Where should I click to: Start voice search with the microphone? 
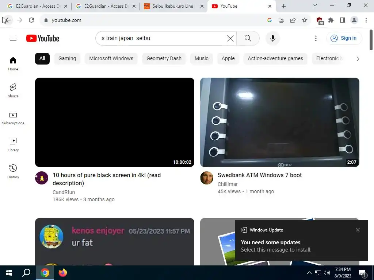click(272, 38)
